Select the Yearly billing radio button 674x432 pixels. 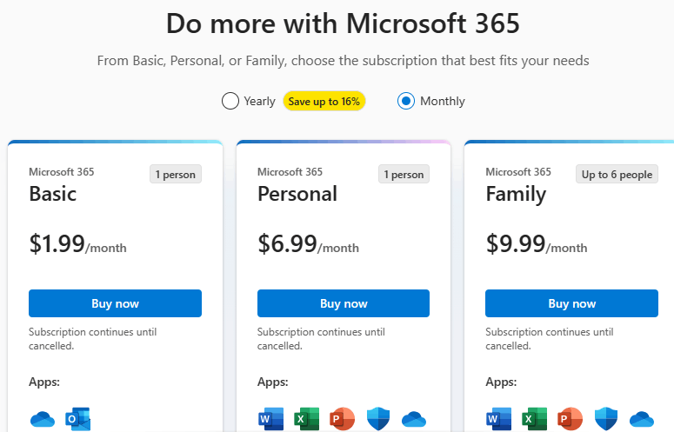coord(230,102)
